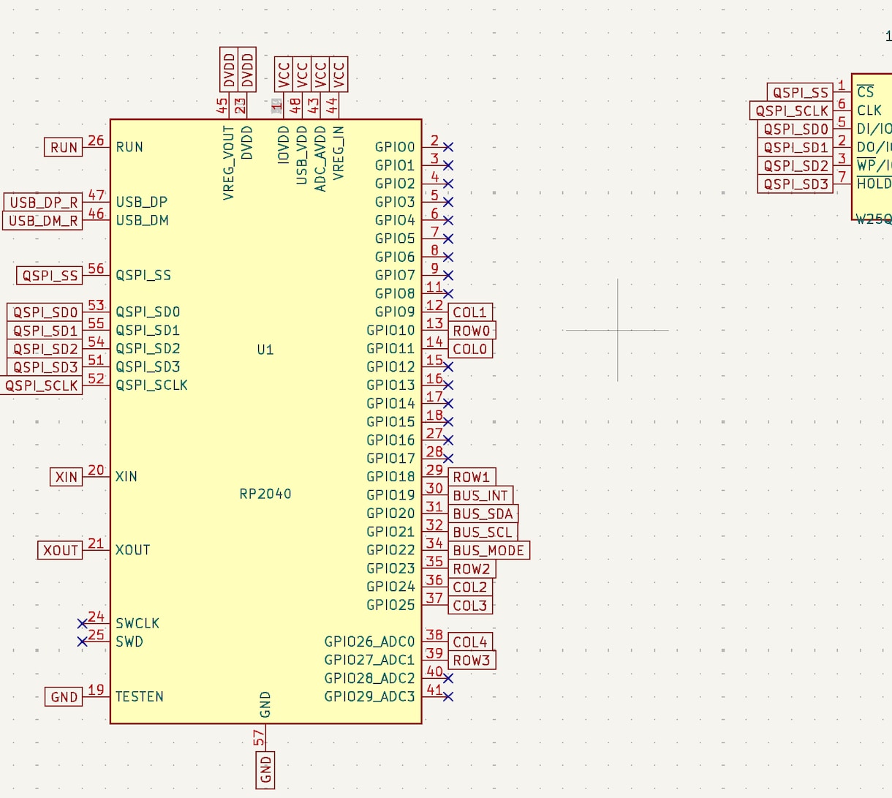Click the COL0 net label
Viewport: 892px width, 798px height.
[469, 349]
